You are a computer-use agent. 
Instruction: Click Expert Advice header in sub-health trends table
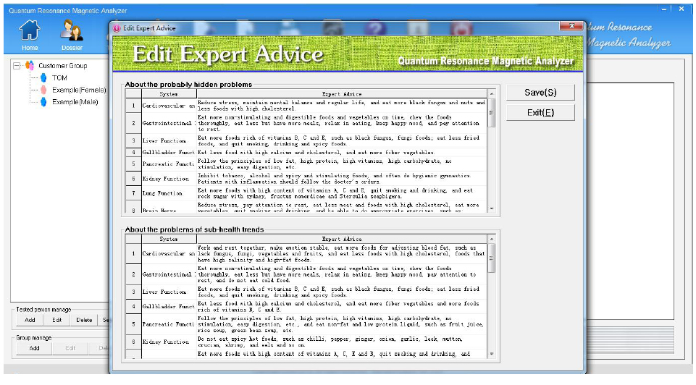(x=342, y=239)
